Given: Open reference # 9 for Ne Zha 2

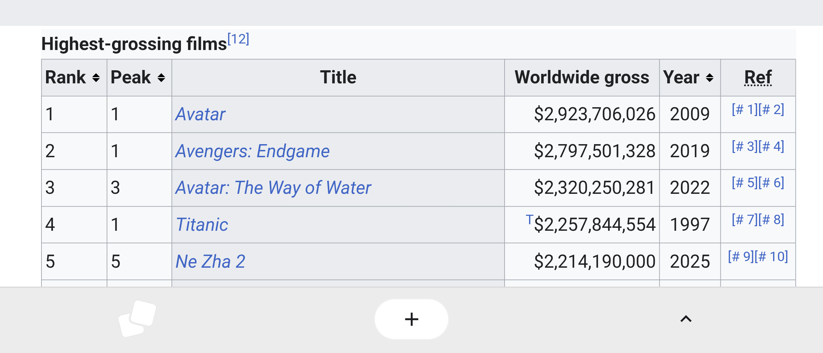Looking at the screenshot, I should (x=741, y=257).
